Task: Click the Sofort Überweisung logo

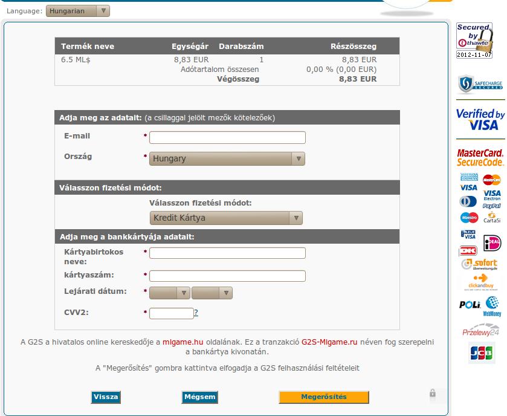Action: coord(480,264)
